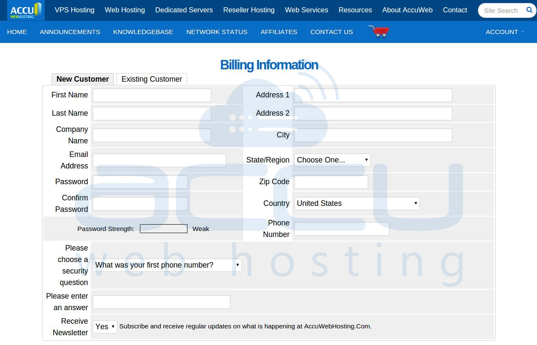Open Web Services menu
The image size is (537, 345).
[307, 10]
